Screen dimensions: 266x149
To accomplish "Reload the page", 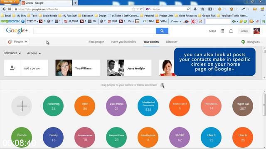I will click(141, 9).
